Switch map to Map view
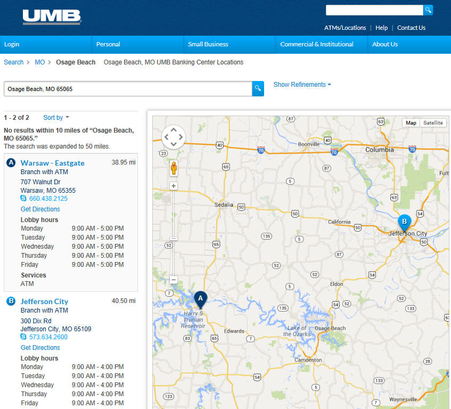451x409 pixels. pyautogui.click(x=411, y=123)
